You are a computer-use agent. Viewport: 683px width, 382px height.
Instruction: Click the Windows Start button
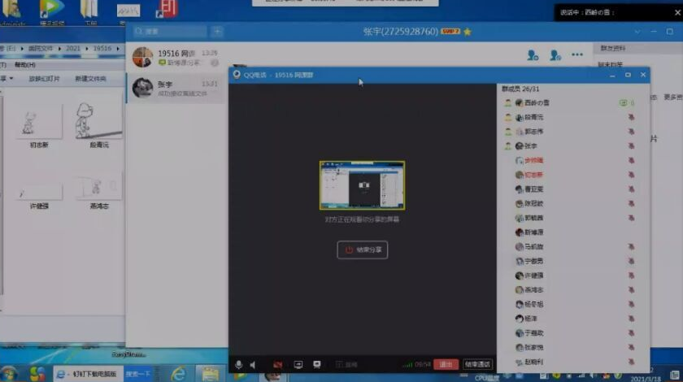(x=9, y=374)
